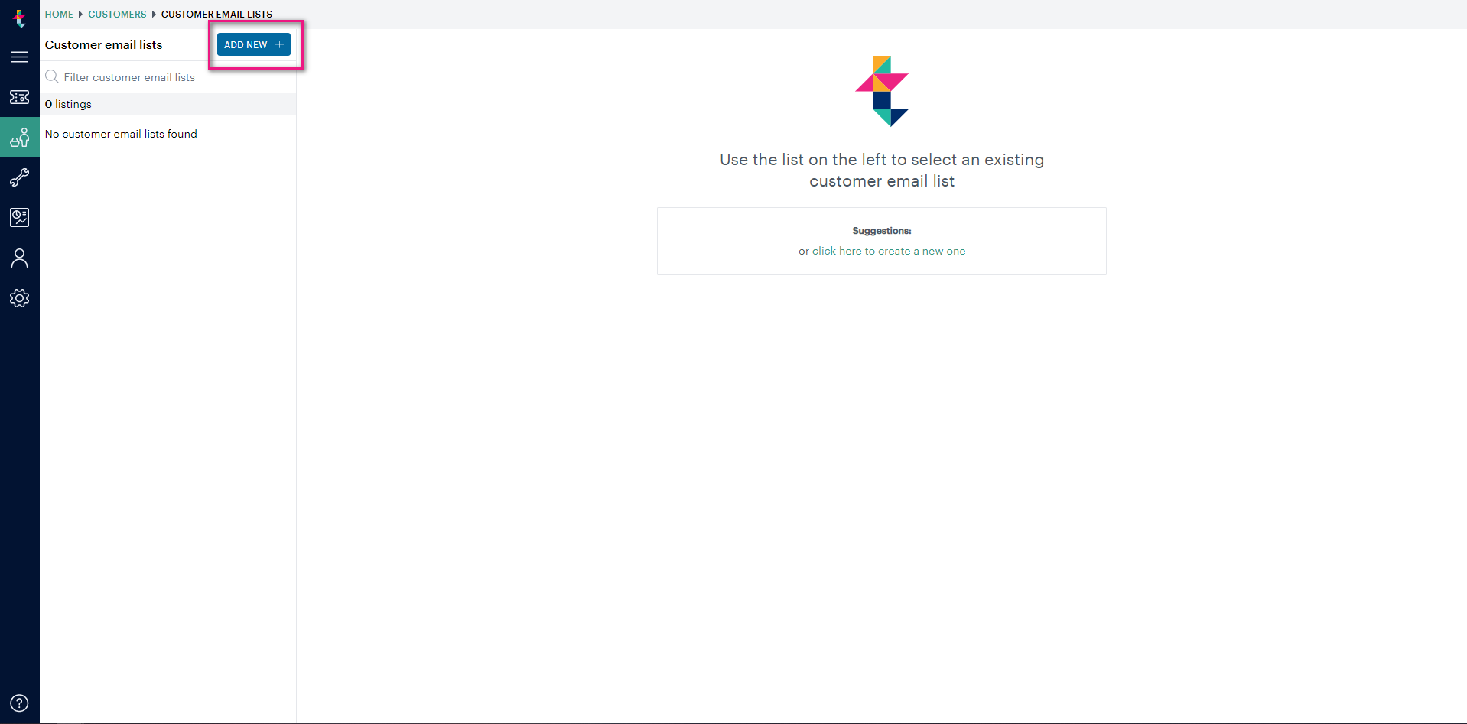Open the wrench tools icon
Viewport: 1467px width, 724px height.
(x=20, y=177)
